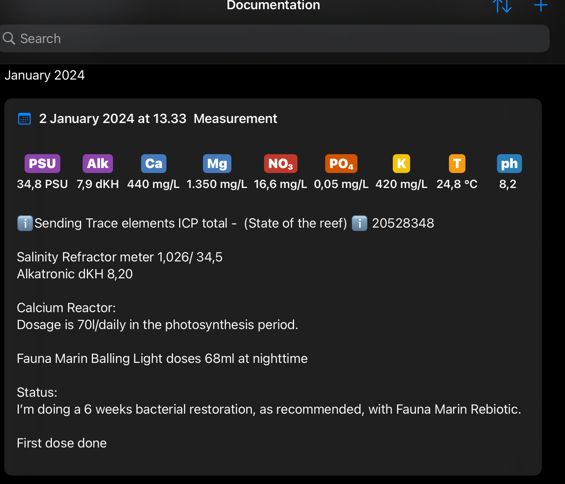Click ICP sample number 20528348
565x484 pixels.
(403, 223)
